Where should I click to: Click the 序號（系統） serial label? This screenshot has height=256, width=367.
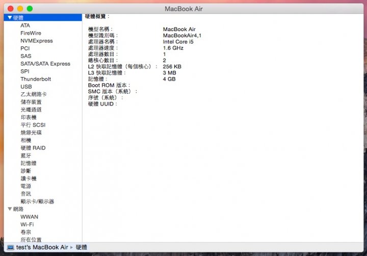click(x=106, y=98)
